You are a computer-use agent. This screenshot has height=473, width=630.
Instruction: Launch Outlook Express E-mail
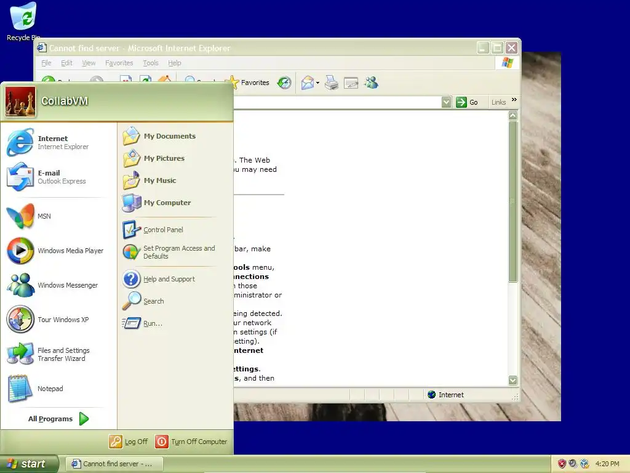[x=58, y=177]
